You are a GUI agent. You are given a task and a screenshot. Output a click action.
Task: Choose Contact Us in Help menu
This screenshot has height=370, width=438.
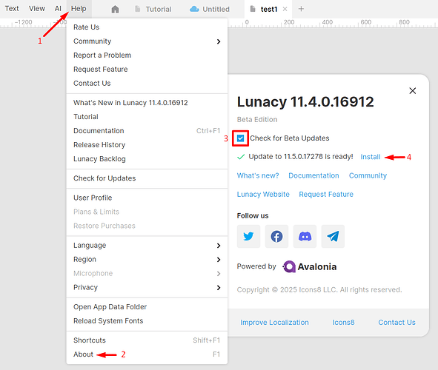tap(147, 83)
